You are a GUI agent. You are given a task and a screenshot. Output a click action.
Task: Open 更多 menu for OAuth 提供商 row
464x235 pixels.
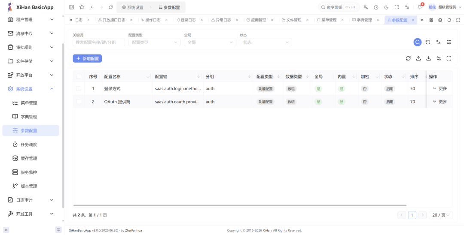tap(440, 102)
